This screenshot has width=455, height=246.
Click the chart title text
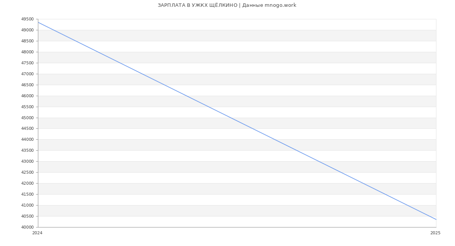tap(227, 5)
